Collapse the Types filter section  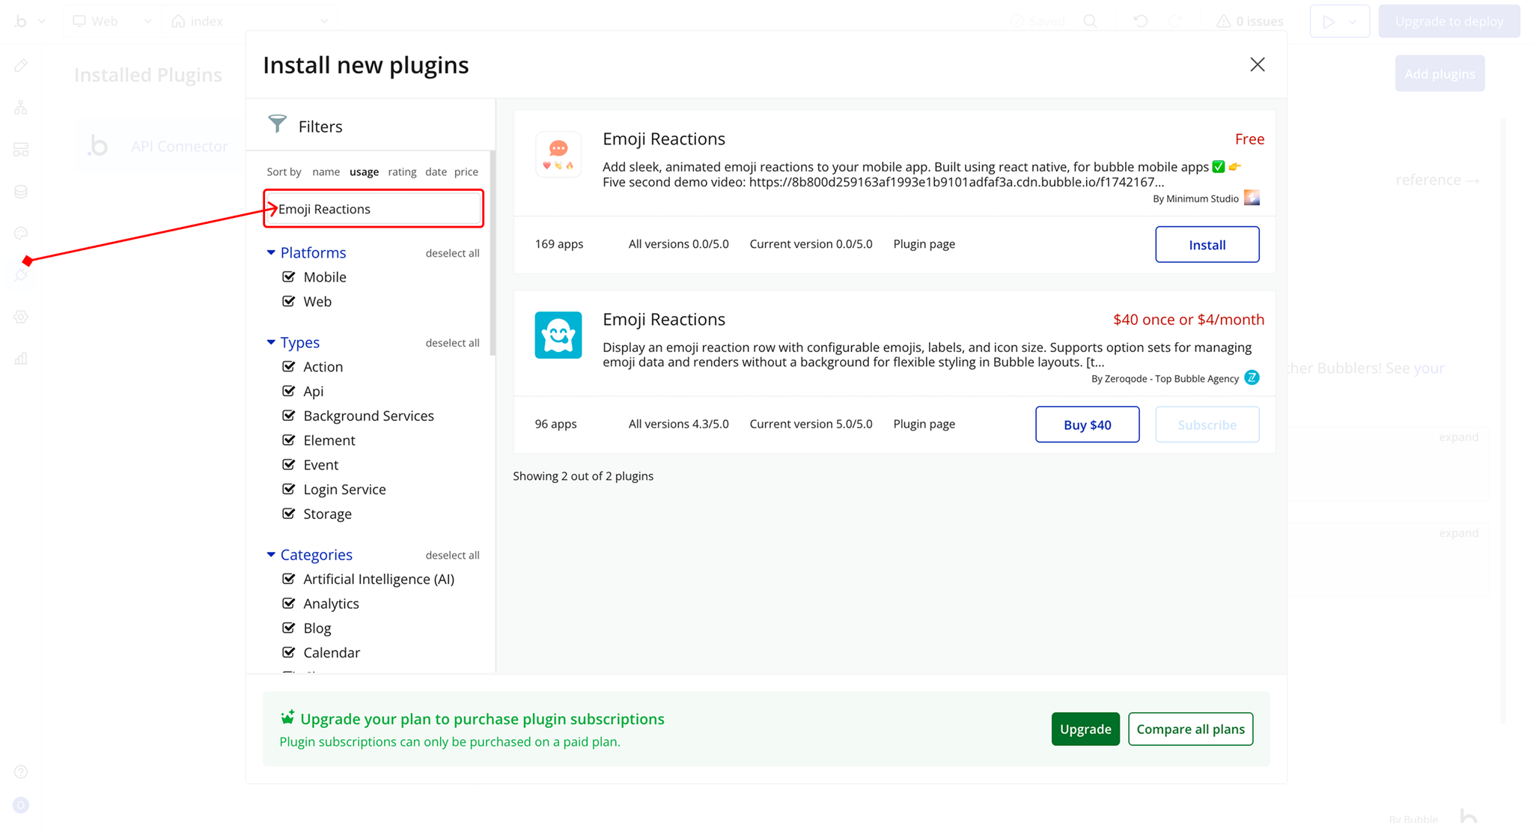(x=271, y=342)
